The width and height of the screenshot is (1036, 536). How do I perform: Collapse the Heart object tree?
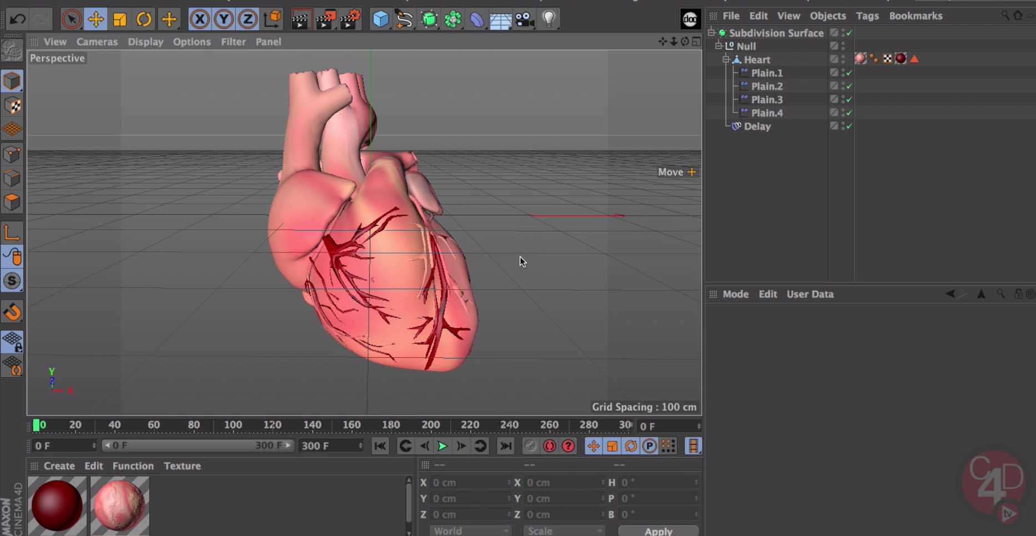tap(726, 59)
